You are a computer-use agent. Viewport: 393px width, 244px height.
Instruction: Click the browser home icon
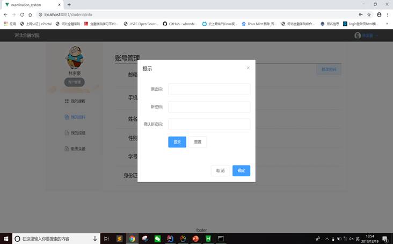point(30,15)
